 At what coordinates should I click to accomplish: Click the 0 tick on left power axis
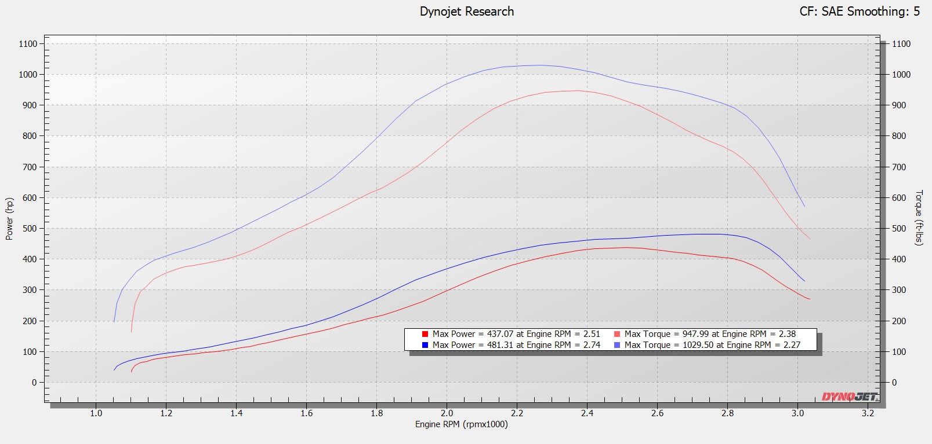[x=34, y=383]
